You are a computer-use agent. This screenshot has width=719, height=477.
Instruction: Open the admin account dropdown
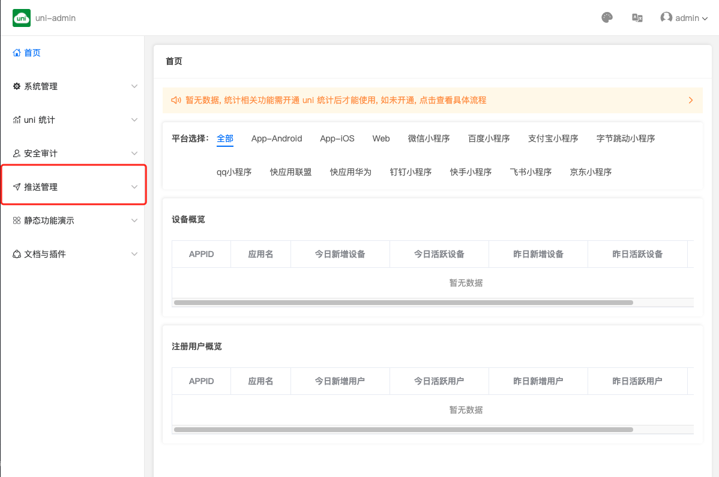684,18
